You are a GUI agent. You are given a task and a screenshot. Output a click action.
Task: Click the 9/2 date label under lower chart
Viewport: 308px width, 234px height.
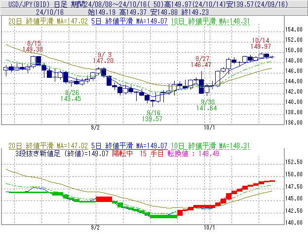pos(95,228)
